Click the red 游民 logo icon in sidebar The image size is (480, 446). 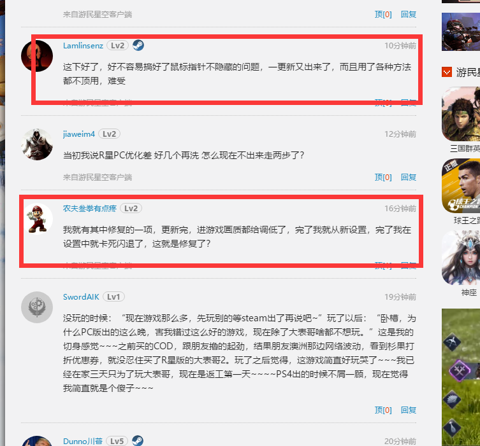(447, 72)
